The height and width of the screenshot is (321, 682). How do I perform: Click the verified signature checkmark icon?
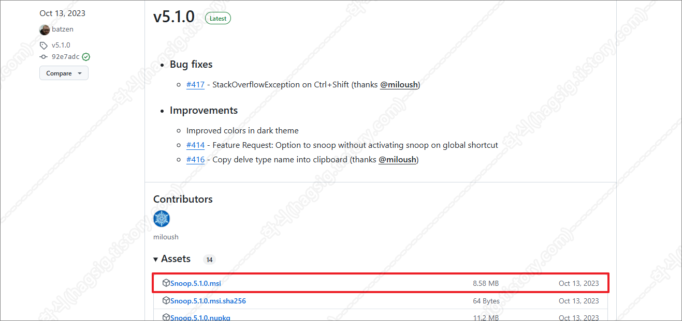pos(86,57)
